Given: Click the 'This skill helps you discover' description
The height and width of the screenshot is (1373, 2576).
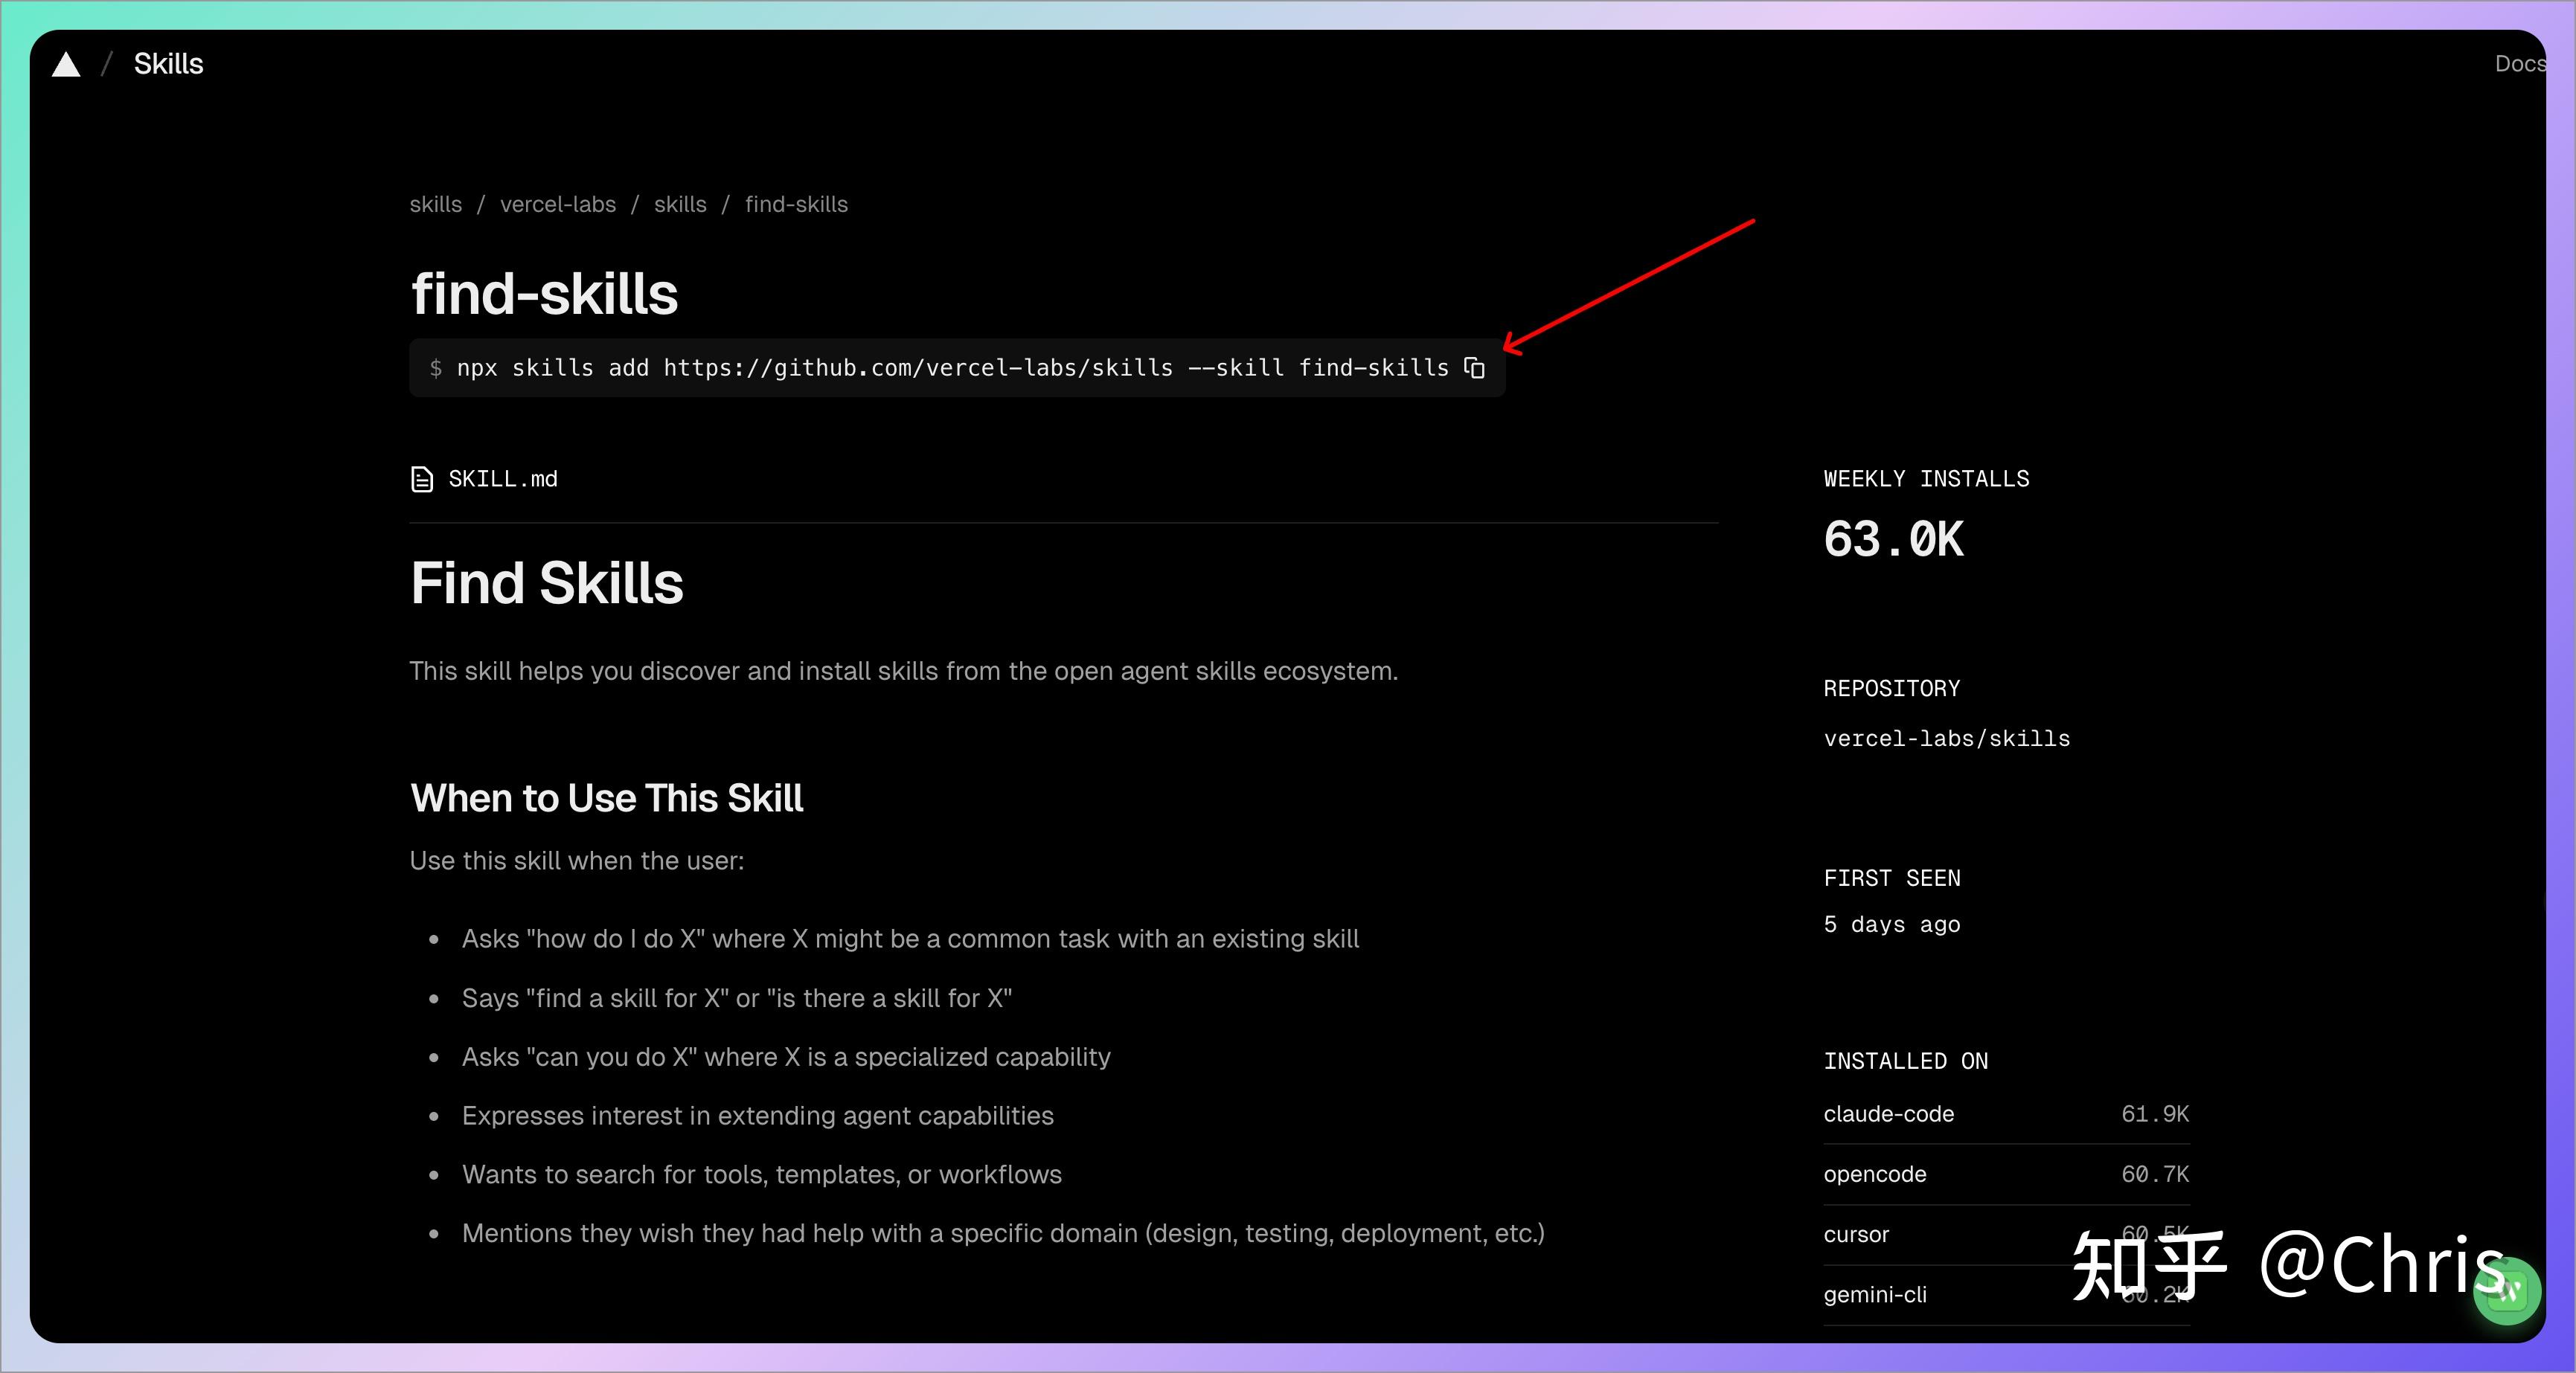Looking at the screenshot, I should click(903, 671).
